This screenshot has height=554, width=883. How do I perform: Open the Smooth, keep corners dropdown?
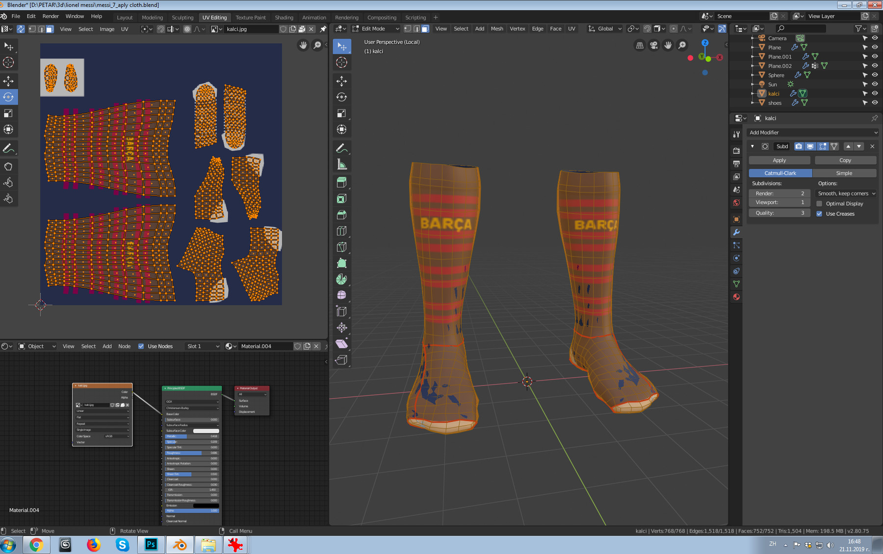pos(845,193)
